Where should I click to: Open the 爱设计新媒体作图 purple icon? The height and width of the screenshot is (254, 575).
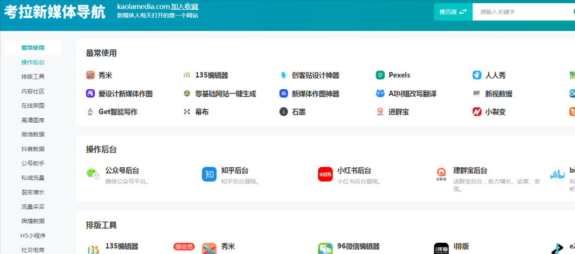pyautogui.click(x=90, y=94)
